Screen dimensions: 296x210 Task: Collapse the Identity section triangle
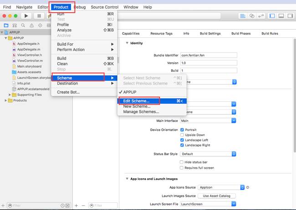127,43
